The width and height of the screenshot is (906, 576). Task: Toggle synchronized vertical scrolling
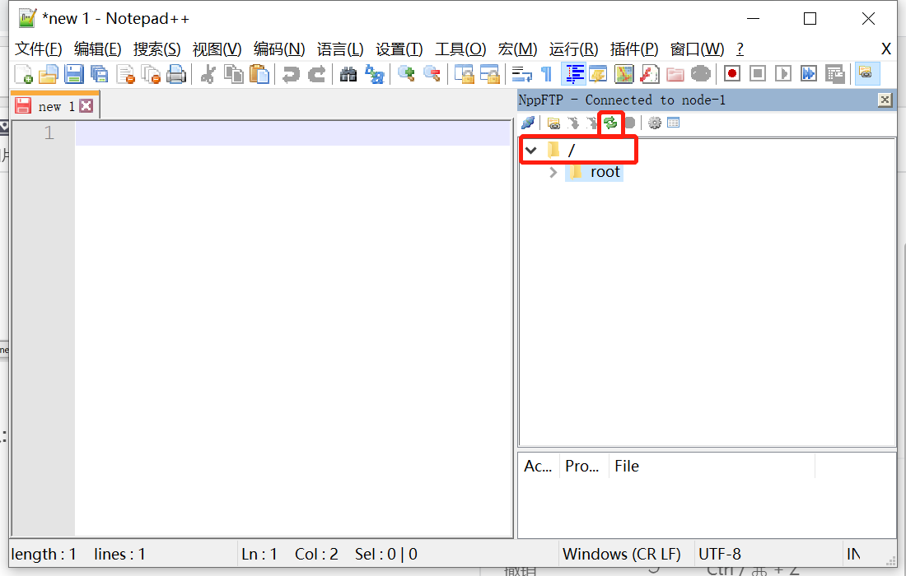tap(464, 74)
